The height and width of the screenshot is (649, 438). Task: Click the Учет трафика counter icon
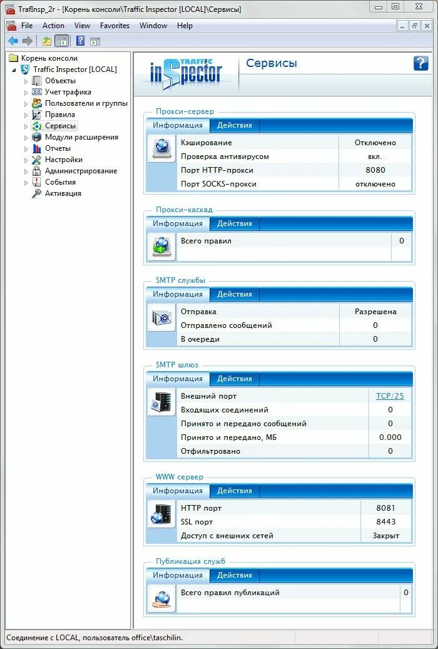click(37, 92)
